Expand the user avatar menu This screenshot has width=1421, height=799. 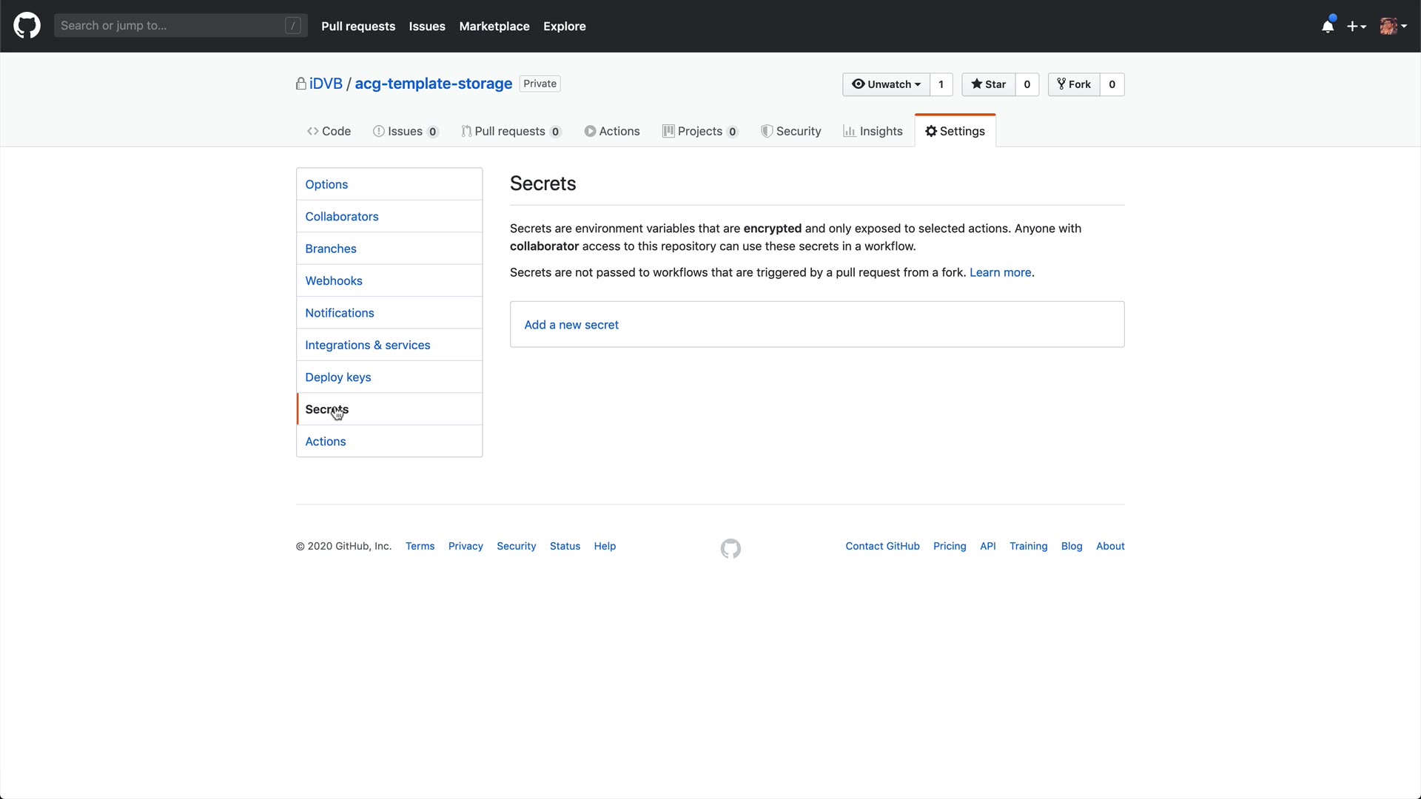point(1393,27)
